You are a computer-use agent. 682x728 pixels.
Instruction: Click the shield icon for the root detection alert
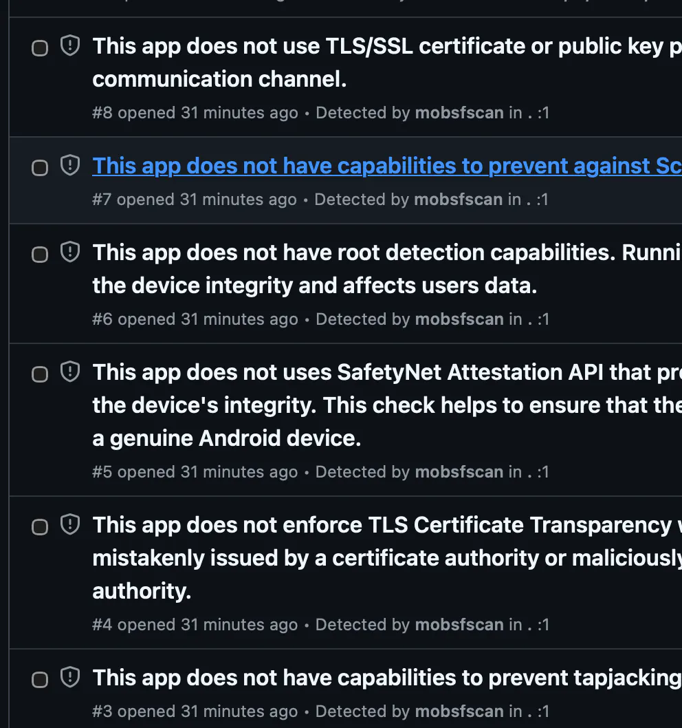click(70, 253)
